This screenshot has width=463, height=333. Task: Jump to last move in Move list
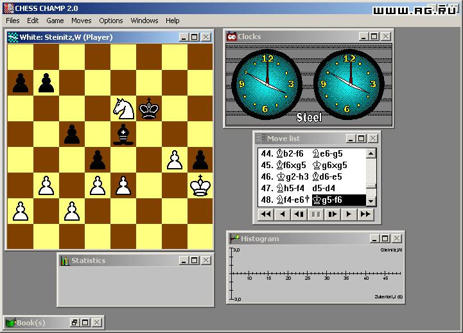click(x=365, y=214)
